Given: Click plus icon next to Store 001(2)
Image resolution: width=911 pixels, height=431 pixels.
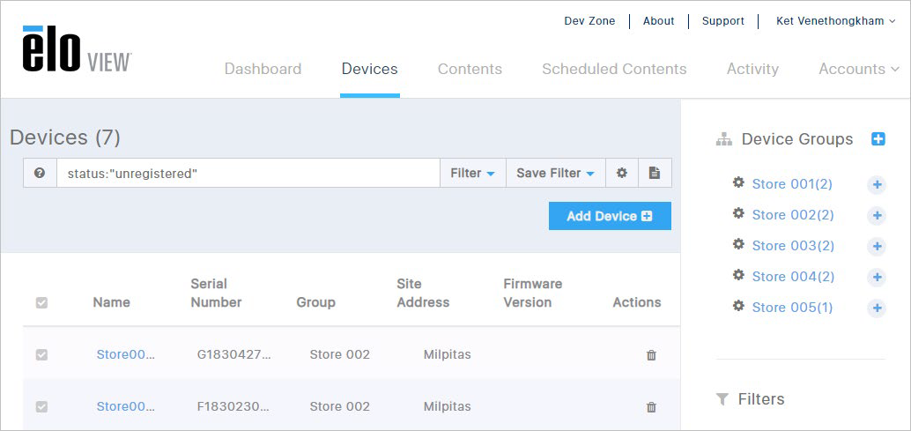Looking at the screenshot, I should click(877, 185).
